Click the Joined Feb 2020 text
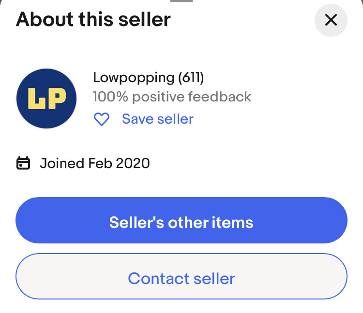The image size is (363, 313). coord(95,163)
